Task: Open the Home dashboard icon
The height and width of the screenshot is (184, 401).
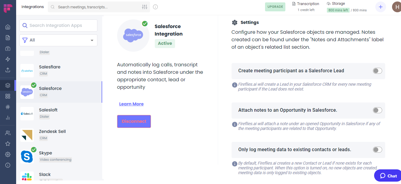Action: coord(8,27)
